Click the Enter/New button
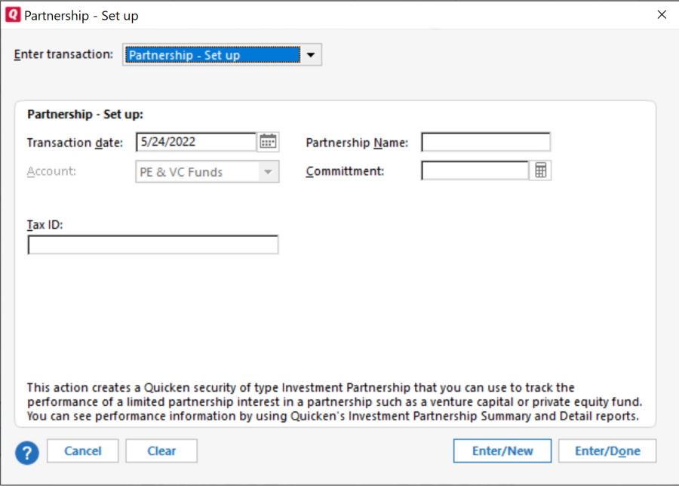This screenshot has height=486, width=679. click(x=502, y=451)
